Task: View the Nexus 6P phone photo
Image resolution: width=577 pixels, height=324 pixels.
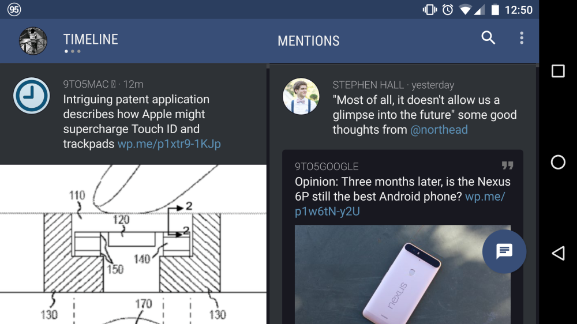Action: click(x=402, y=274)
